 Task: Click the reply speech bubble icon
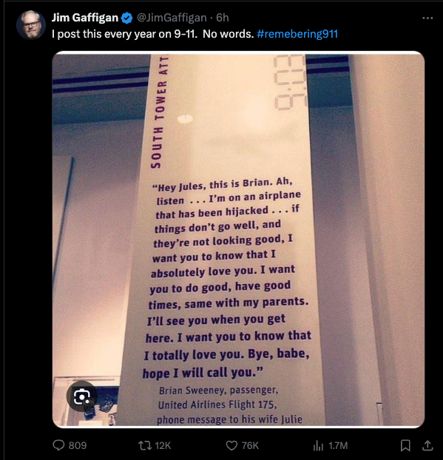pos(58,445)
